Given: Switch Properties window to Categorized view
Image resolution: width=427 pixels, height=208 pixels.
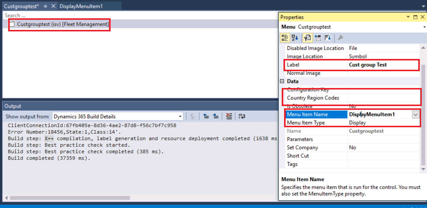Looking at the screenshot, I should [x=285, y=37].
